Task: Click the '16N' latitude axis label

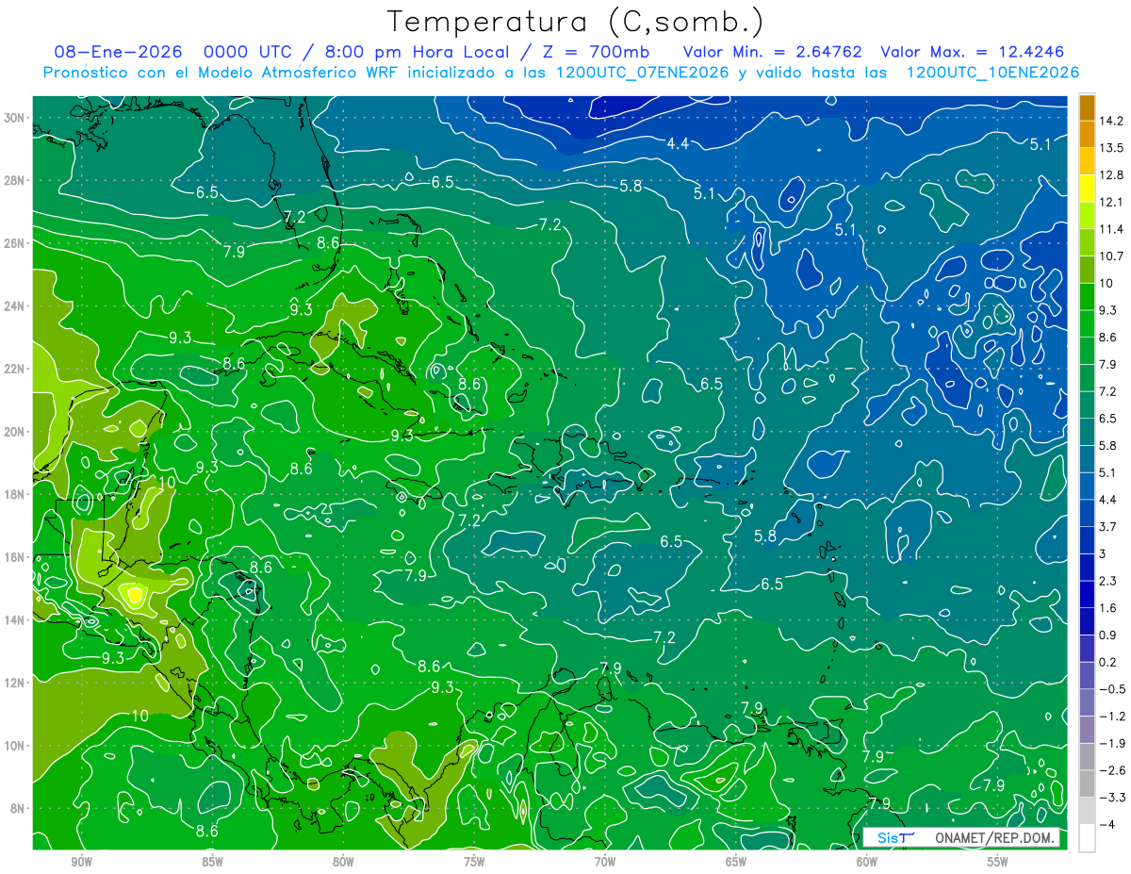Action: coord(13,557)
